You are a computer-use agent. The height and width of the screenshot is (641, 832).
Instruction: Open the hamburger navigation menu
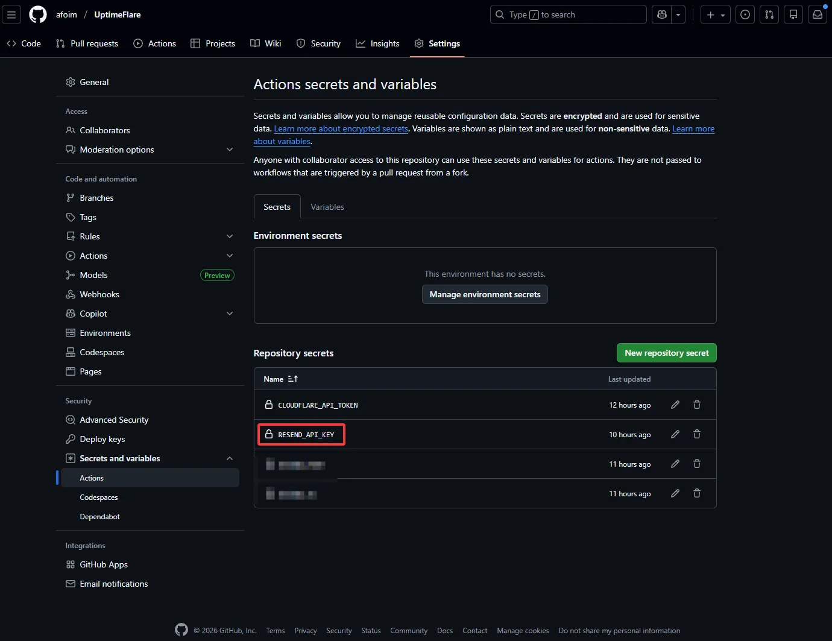pyautogui.click(x=11, y=14)
